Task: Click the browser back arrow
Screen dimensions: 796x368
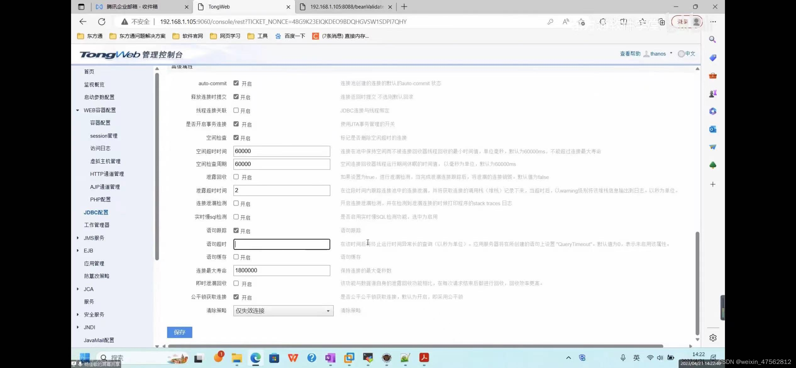Action: tap(83, 22)
